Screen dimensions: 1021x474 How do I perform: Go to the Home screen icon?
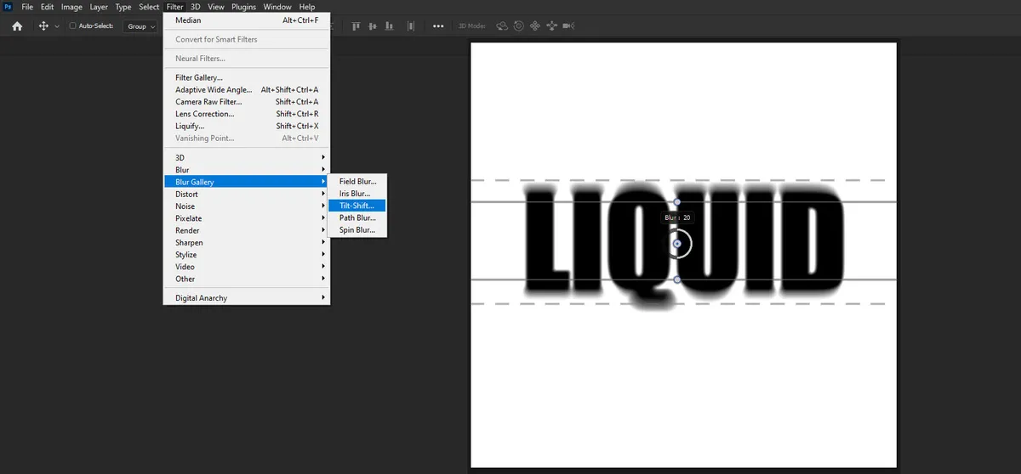coord(16,26)
